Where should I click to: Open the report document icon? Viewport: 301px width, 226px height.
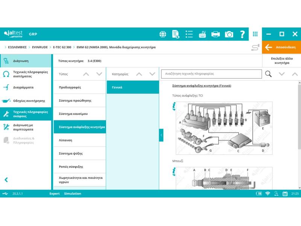pos(176,34)
